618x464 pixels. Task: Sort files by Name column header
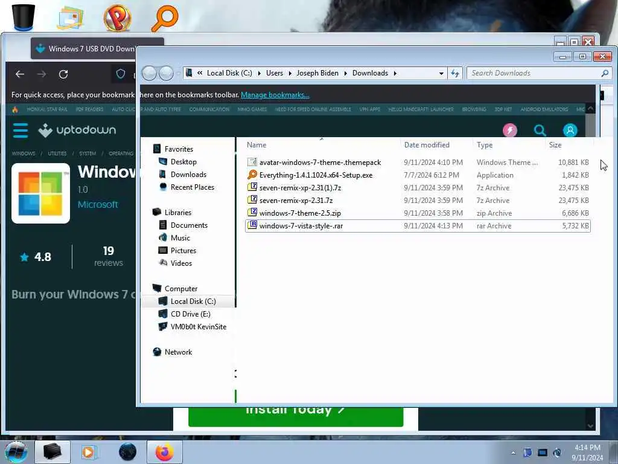pyautogui.click(x=256, y=145)
